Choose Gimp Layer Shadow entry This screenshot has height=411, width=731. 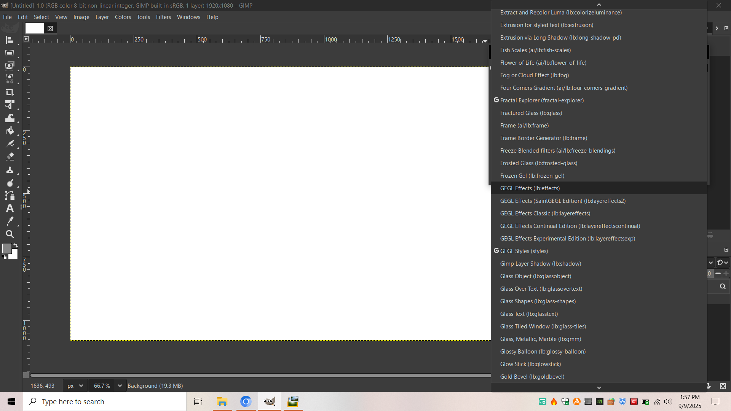point(599,264)
